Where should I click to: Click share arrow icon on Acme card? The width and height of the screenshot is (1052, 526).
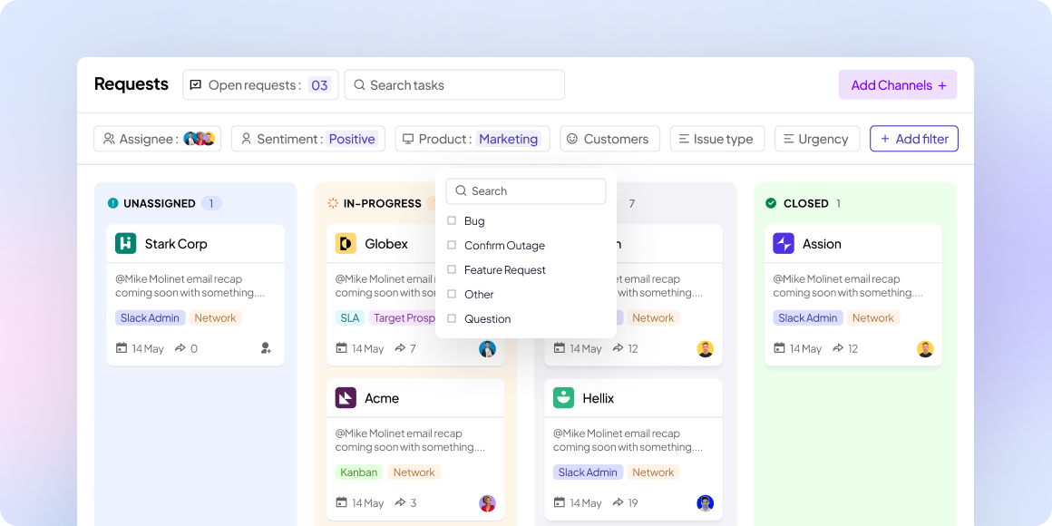coord(400,502)
